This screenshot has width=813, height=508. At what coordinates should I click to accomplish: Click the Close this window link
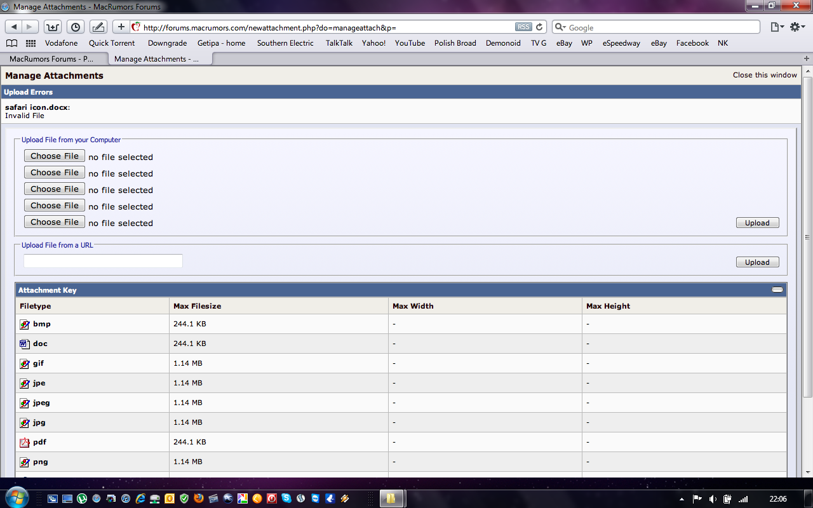(x=765, y=75)
